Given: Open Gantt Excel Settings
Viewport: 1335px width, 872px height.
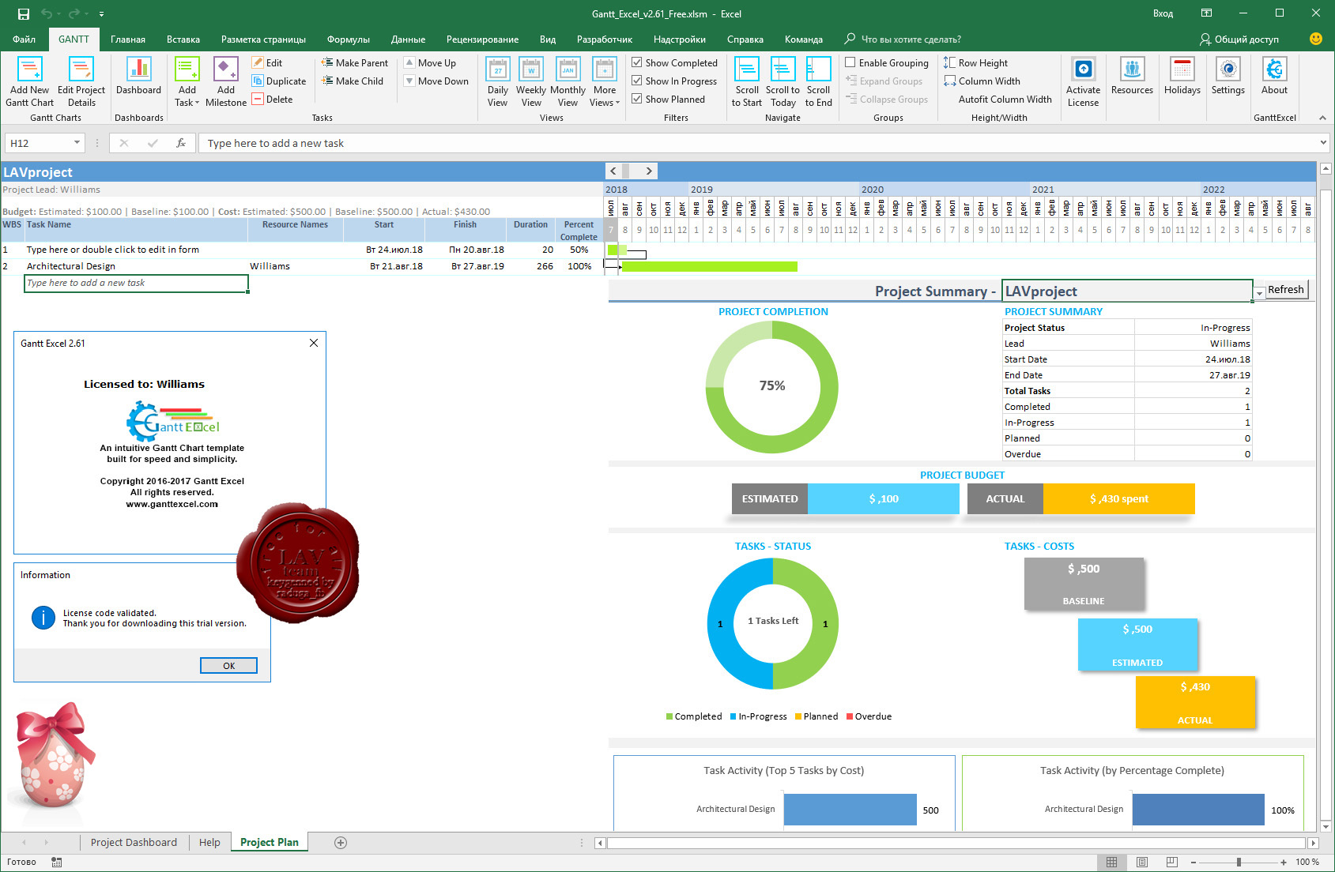Looking at the screenshot, I should tap(1228, 77).
